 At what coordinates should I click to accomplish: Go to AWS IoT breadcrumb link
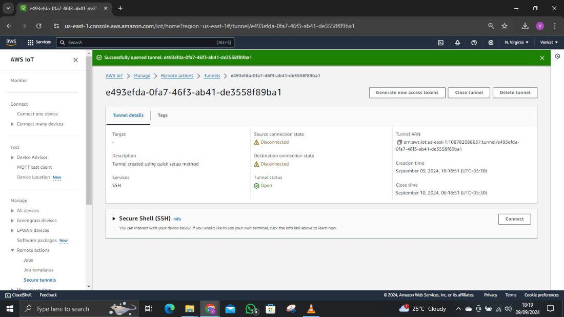pyautogui.click(x=114, y=75)
